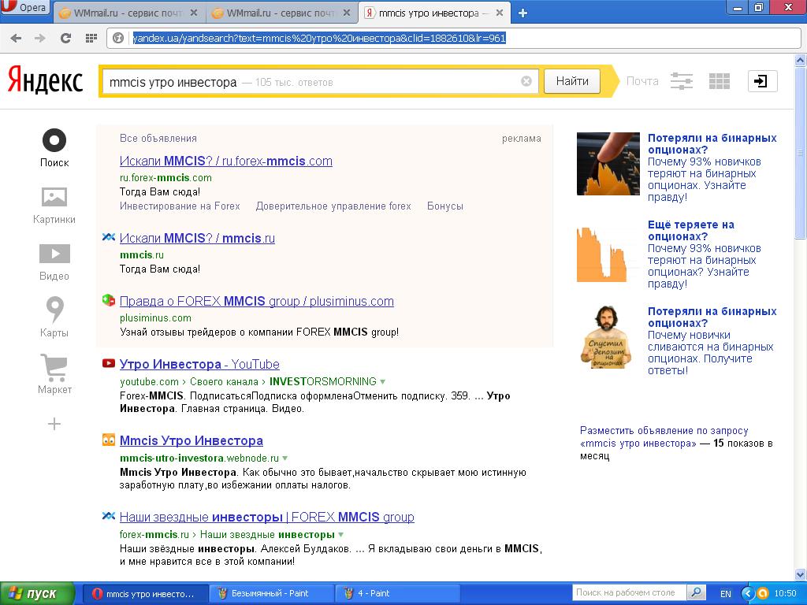Click the desktop search magnifier icon

click(696, 592)
